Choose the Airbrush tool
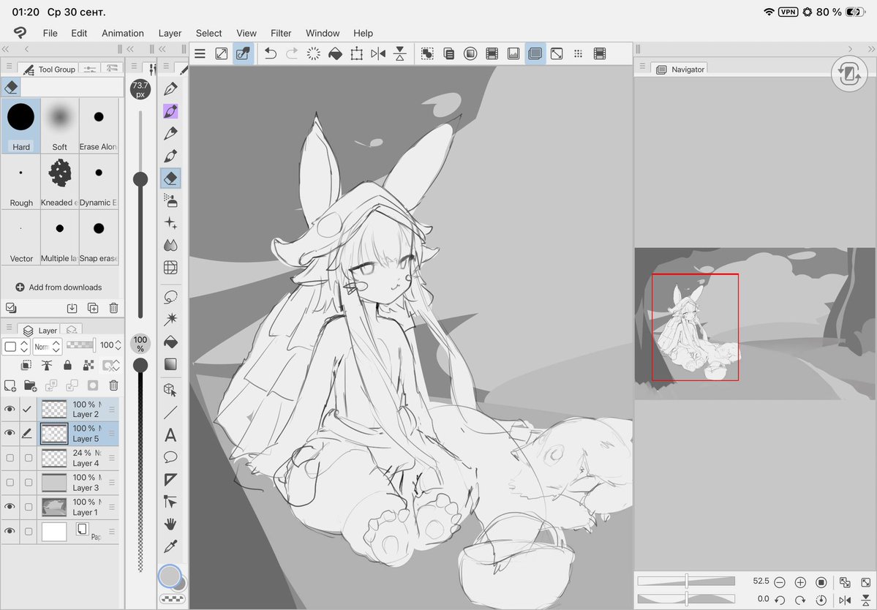 tap(170, 200)
